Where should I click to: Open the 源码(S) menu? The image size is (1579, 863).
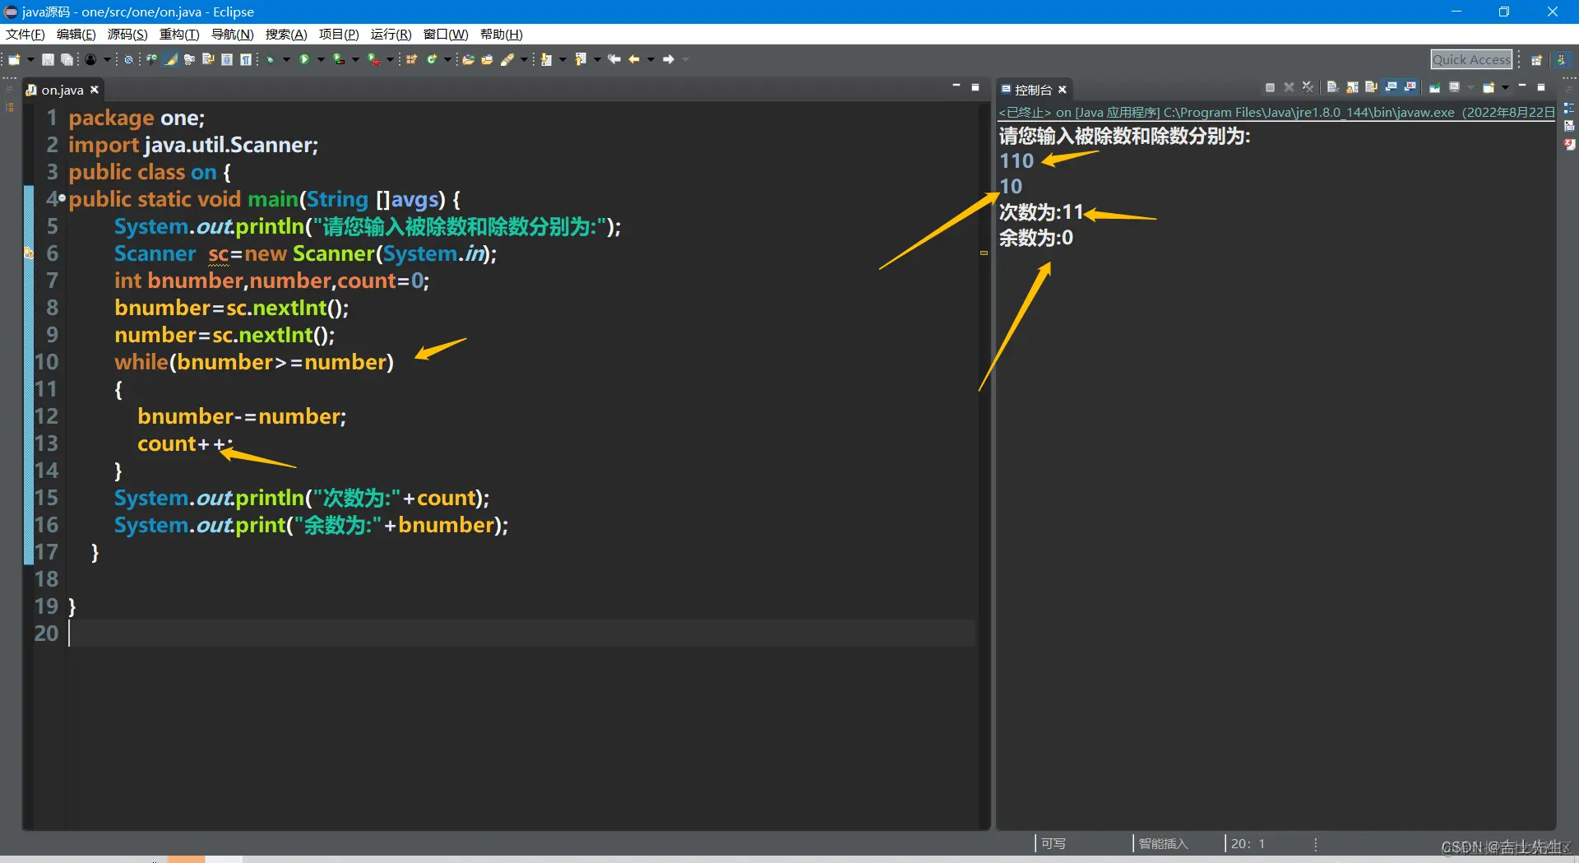pyautogui.click(x=127, y=35)
